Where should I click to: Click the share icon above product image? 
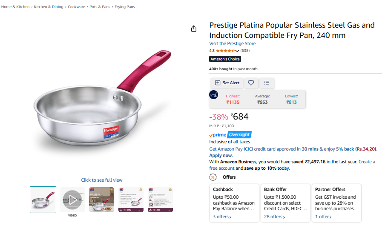[x=194, y=28]
